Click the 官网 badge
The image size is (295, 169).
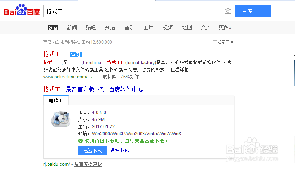(x=76, y=55)
